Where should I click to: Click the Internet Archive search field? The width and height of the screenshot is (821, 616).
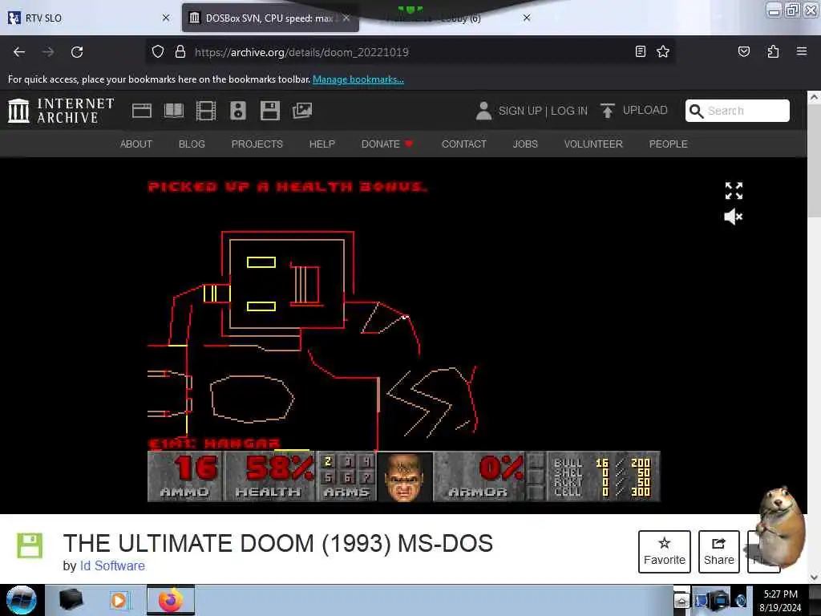pyautogui.click(x=738, y=111)
